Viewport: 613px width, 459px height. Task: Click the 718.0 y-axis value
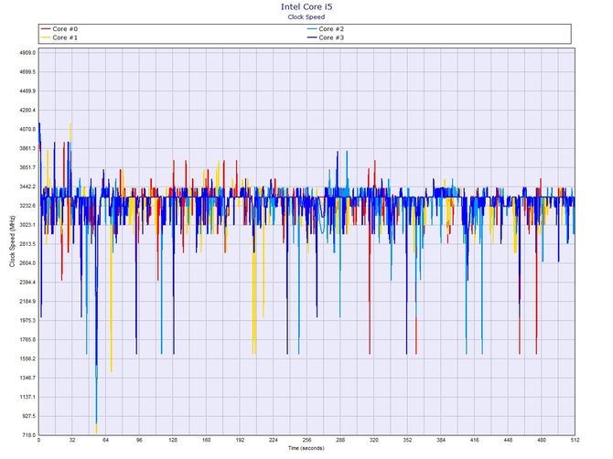[28, 435]
